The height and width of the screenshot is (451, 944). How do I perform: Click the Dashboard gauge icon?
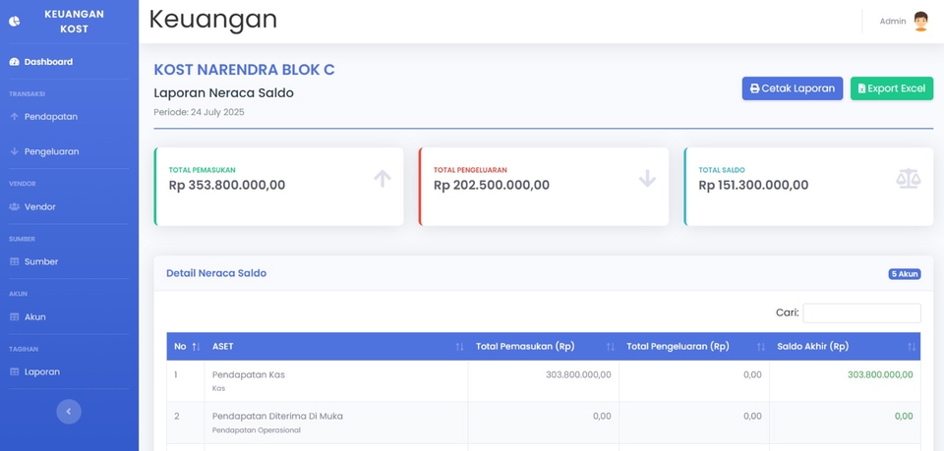(15, 62)
